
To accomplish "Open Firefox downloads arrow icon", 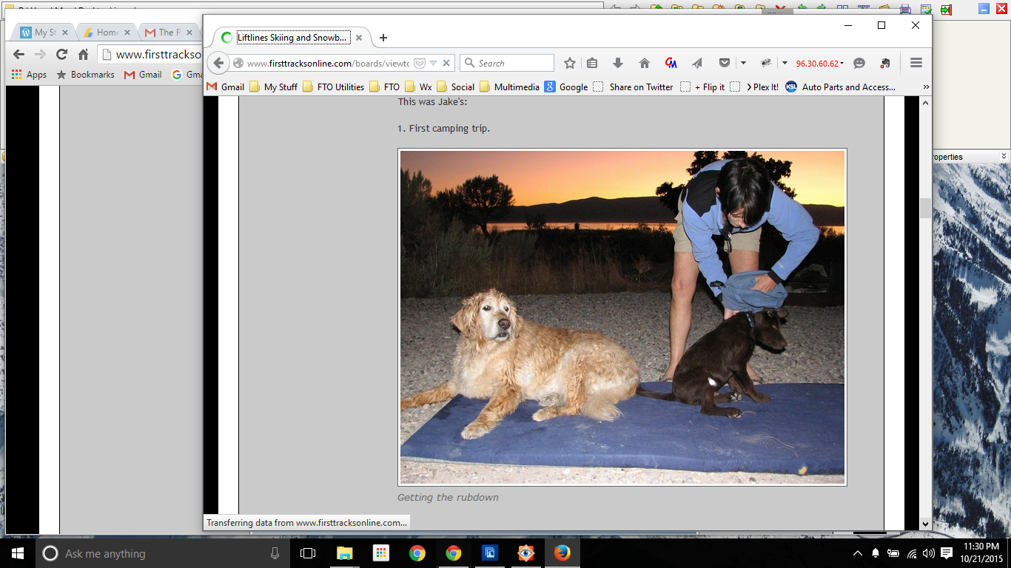I will 618,63.
